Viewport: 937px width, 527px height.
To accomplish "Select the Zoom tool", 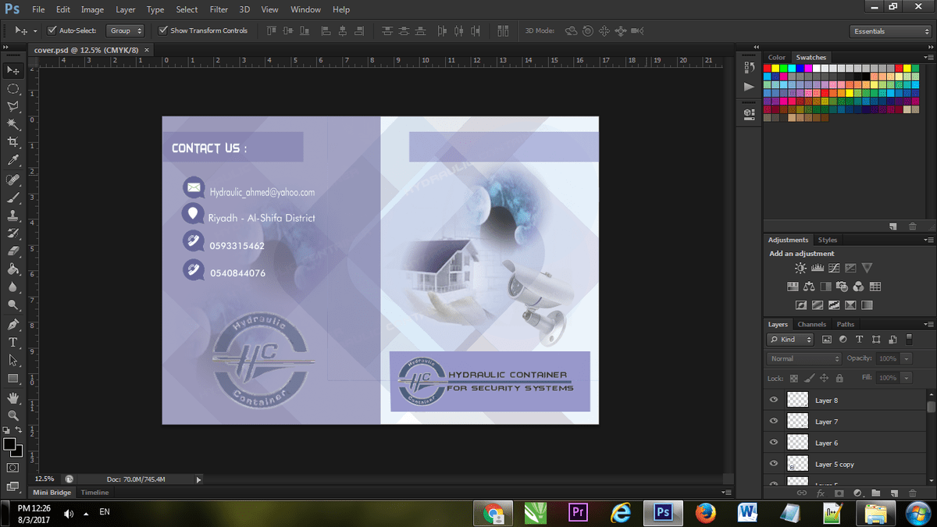I will pyautogui.click(x=12, y=415).
